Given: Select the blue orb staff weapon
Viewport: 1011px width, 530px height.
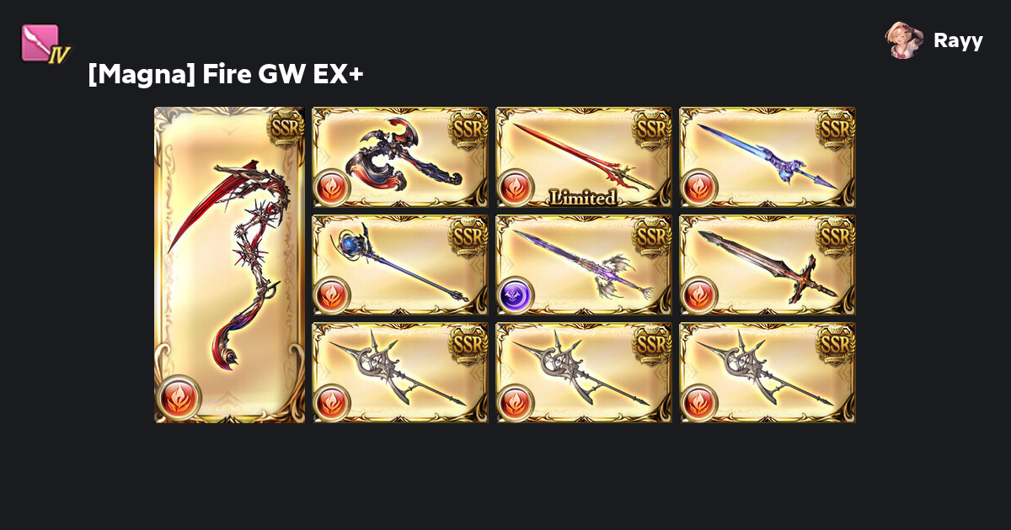Looking at the screenshot, I should click(400, 265).
